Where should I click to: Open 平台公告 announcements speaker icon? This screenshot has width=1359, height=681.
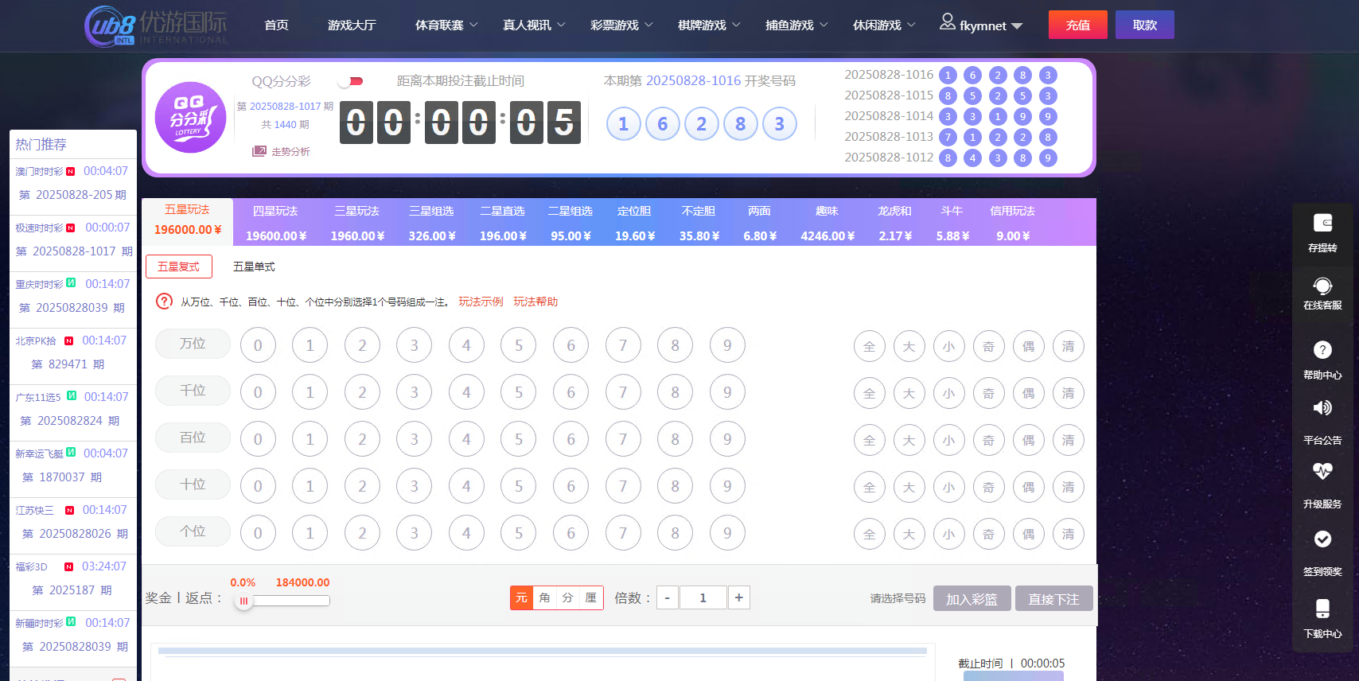(x=1322, y=409)
